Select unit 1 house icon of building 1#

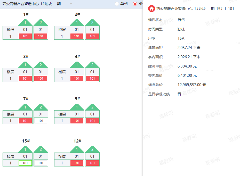(25, 23)
